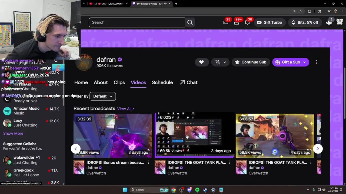Viewport: 346px width, 194px height.
Task: Show next broadcasts with right arrow
Action: (x=318, y=149)
